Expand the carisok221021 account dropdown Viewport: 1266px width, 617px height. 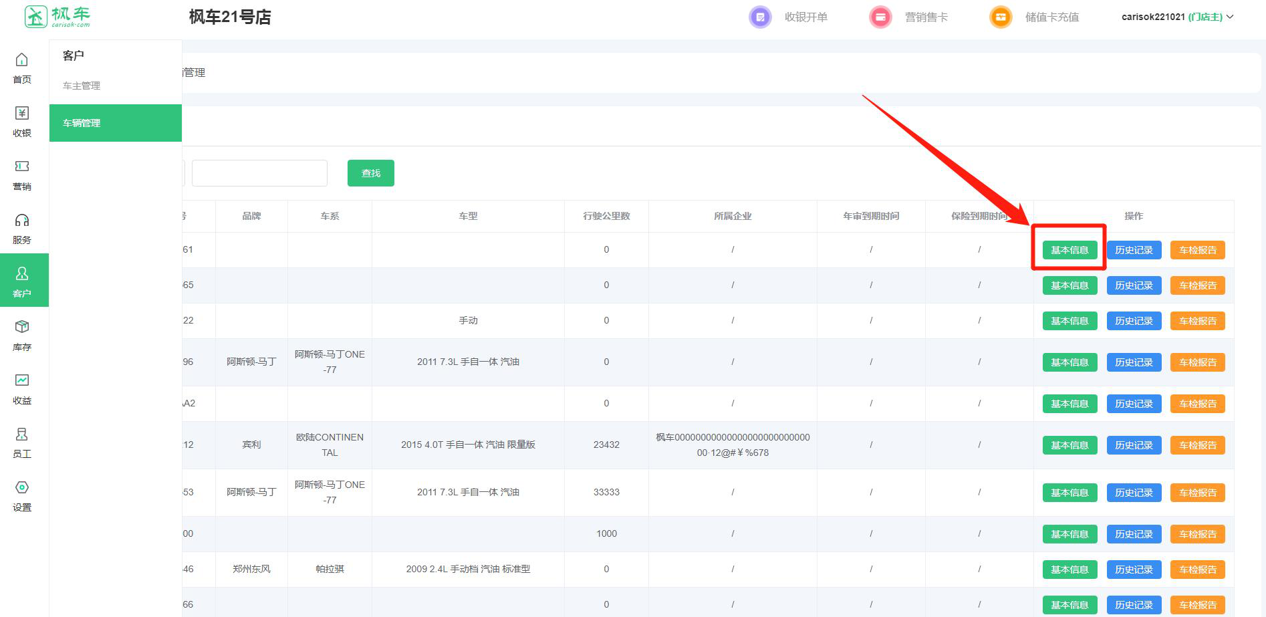pos(1177,17)
